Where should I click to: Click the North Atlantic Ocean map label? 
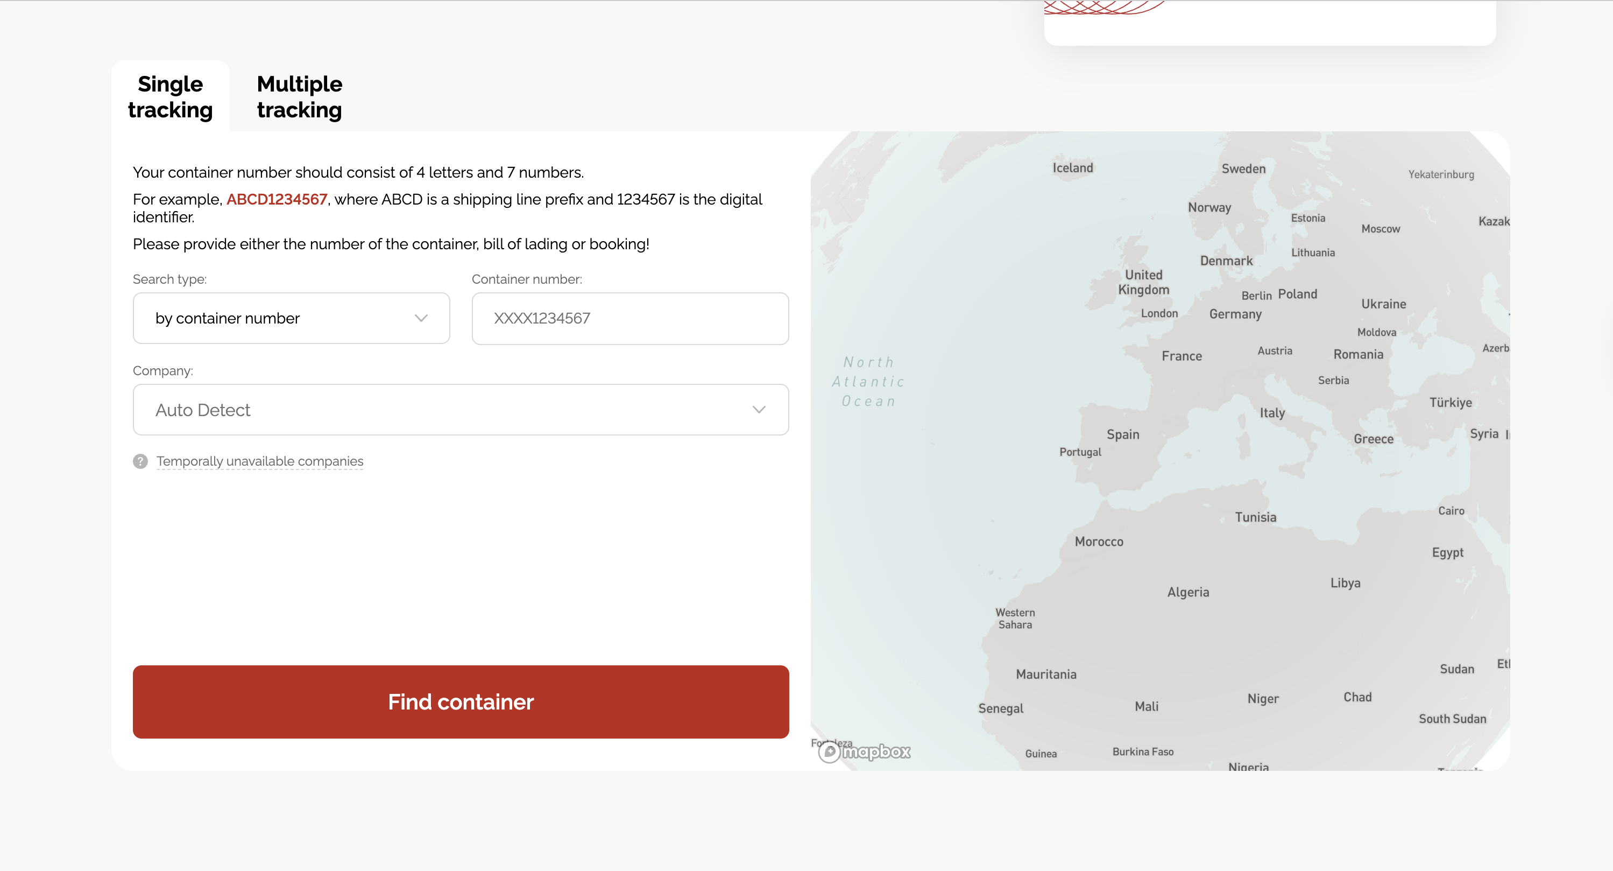868,382
